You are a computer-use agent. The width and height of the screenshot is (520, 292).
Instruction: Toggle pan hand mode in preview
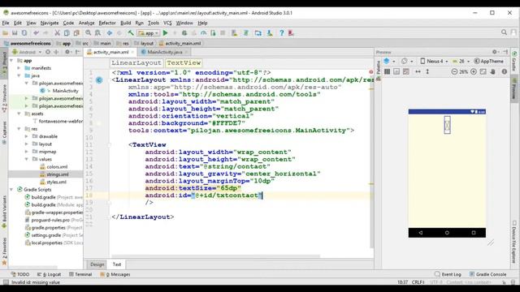pos(493,71)
